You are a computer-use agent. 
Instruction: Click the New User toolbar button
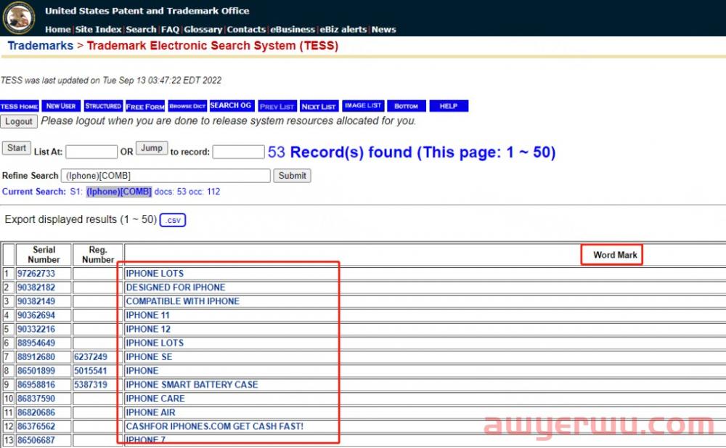(61, 106)
